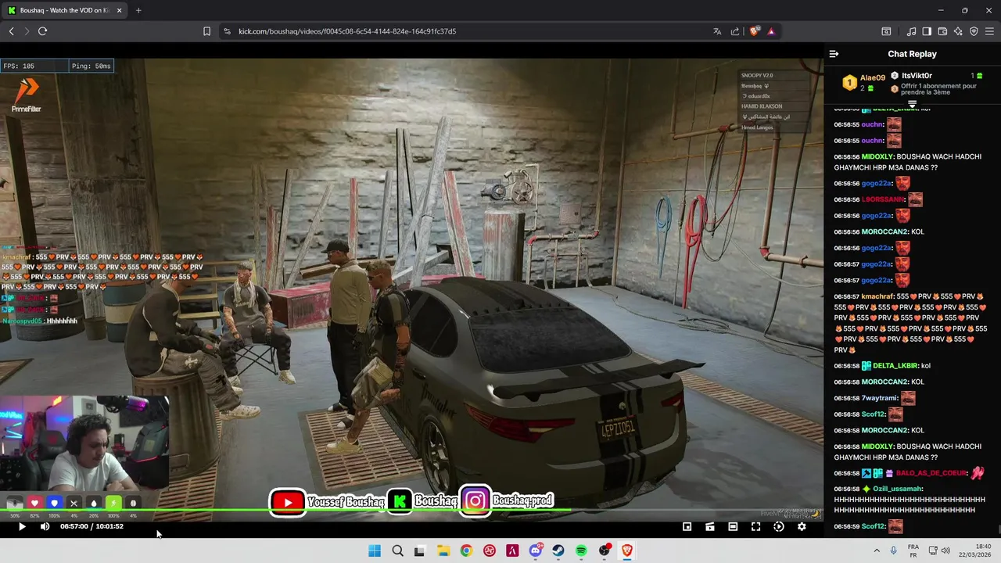Mute the video volume

pyautogui.click(x=45, y=526)
